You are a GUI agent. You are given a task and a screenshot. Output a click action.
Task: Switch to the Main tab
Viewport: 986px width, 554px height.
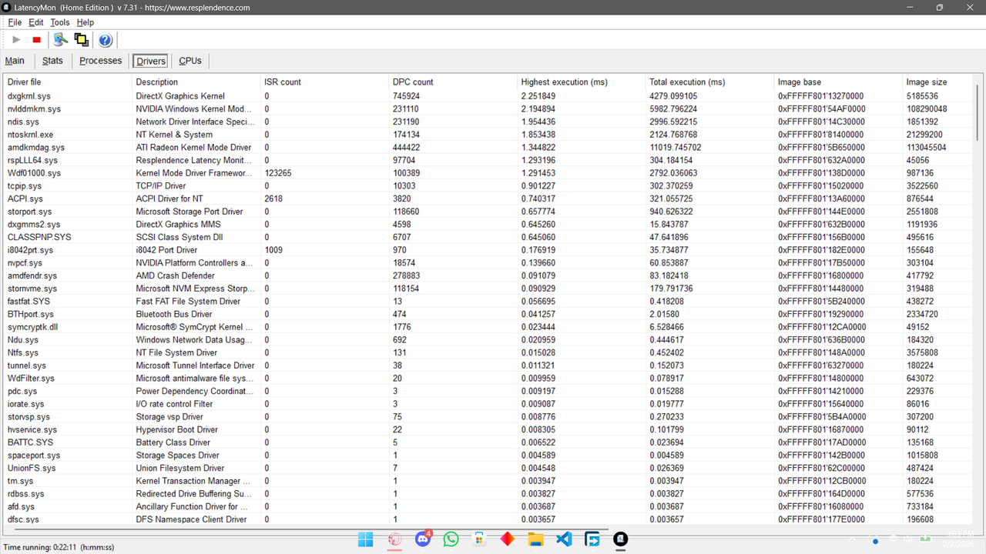click(x=15, y=61)
